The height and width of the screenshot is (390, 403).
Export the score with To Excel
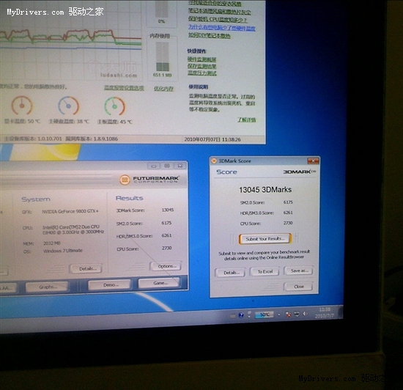coord(265,271)
